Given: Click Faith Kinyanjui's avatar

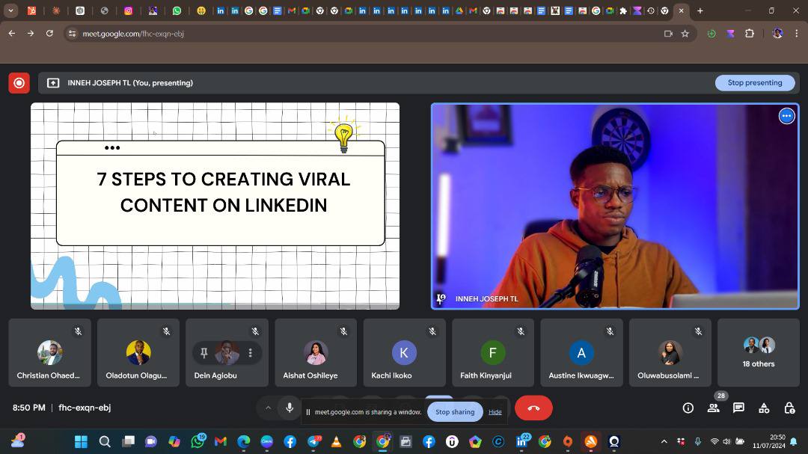Looking at the screenshot, I should (492, 352).
